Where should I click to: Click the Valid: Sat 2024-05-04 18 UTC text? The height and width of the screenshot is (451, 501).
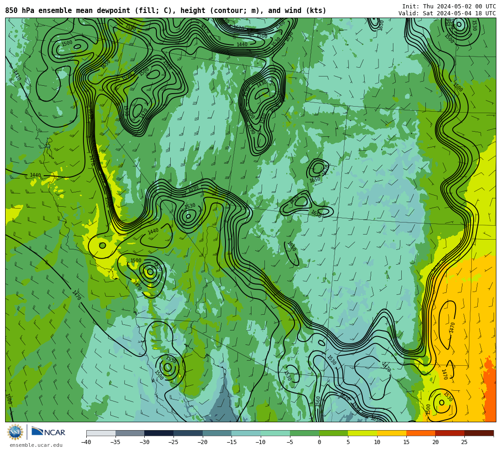(447, 13)
